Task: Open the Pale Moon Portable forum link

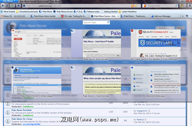Action: coord(21,110)
